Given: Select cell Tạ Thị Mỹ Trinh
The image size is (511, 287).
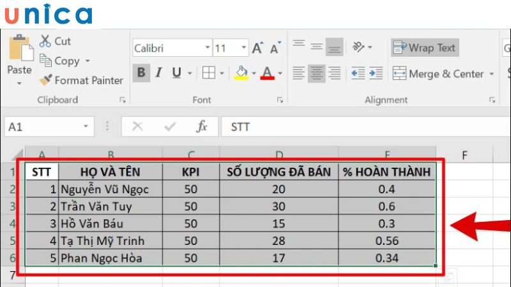Looking at the screenshot, I should [110, 241].
